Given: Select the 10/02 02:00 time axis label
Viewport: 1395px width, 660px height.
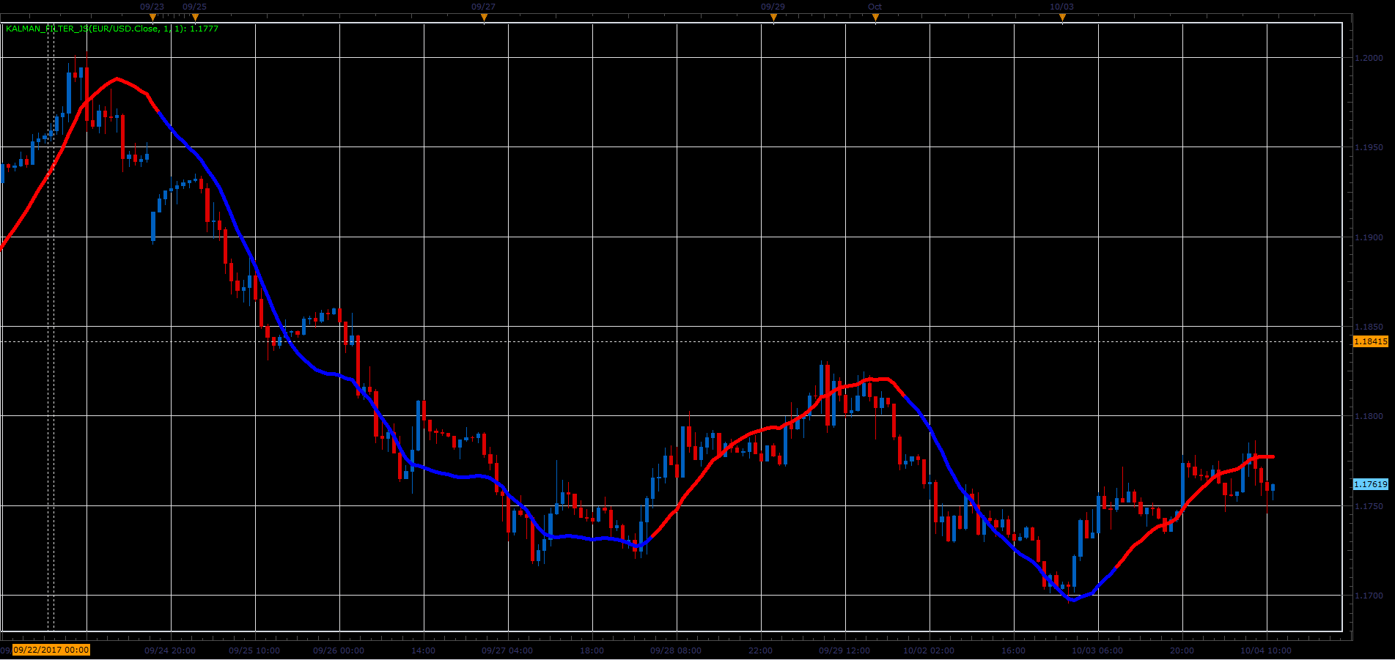Looking at the screenshot, I should 929,650.
